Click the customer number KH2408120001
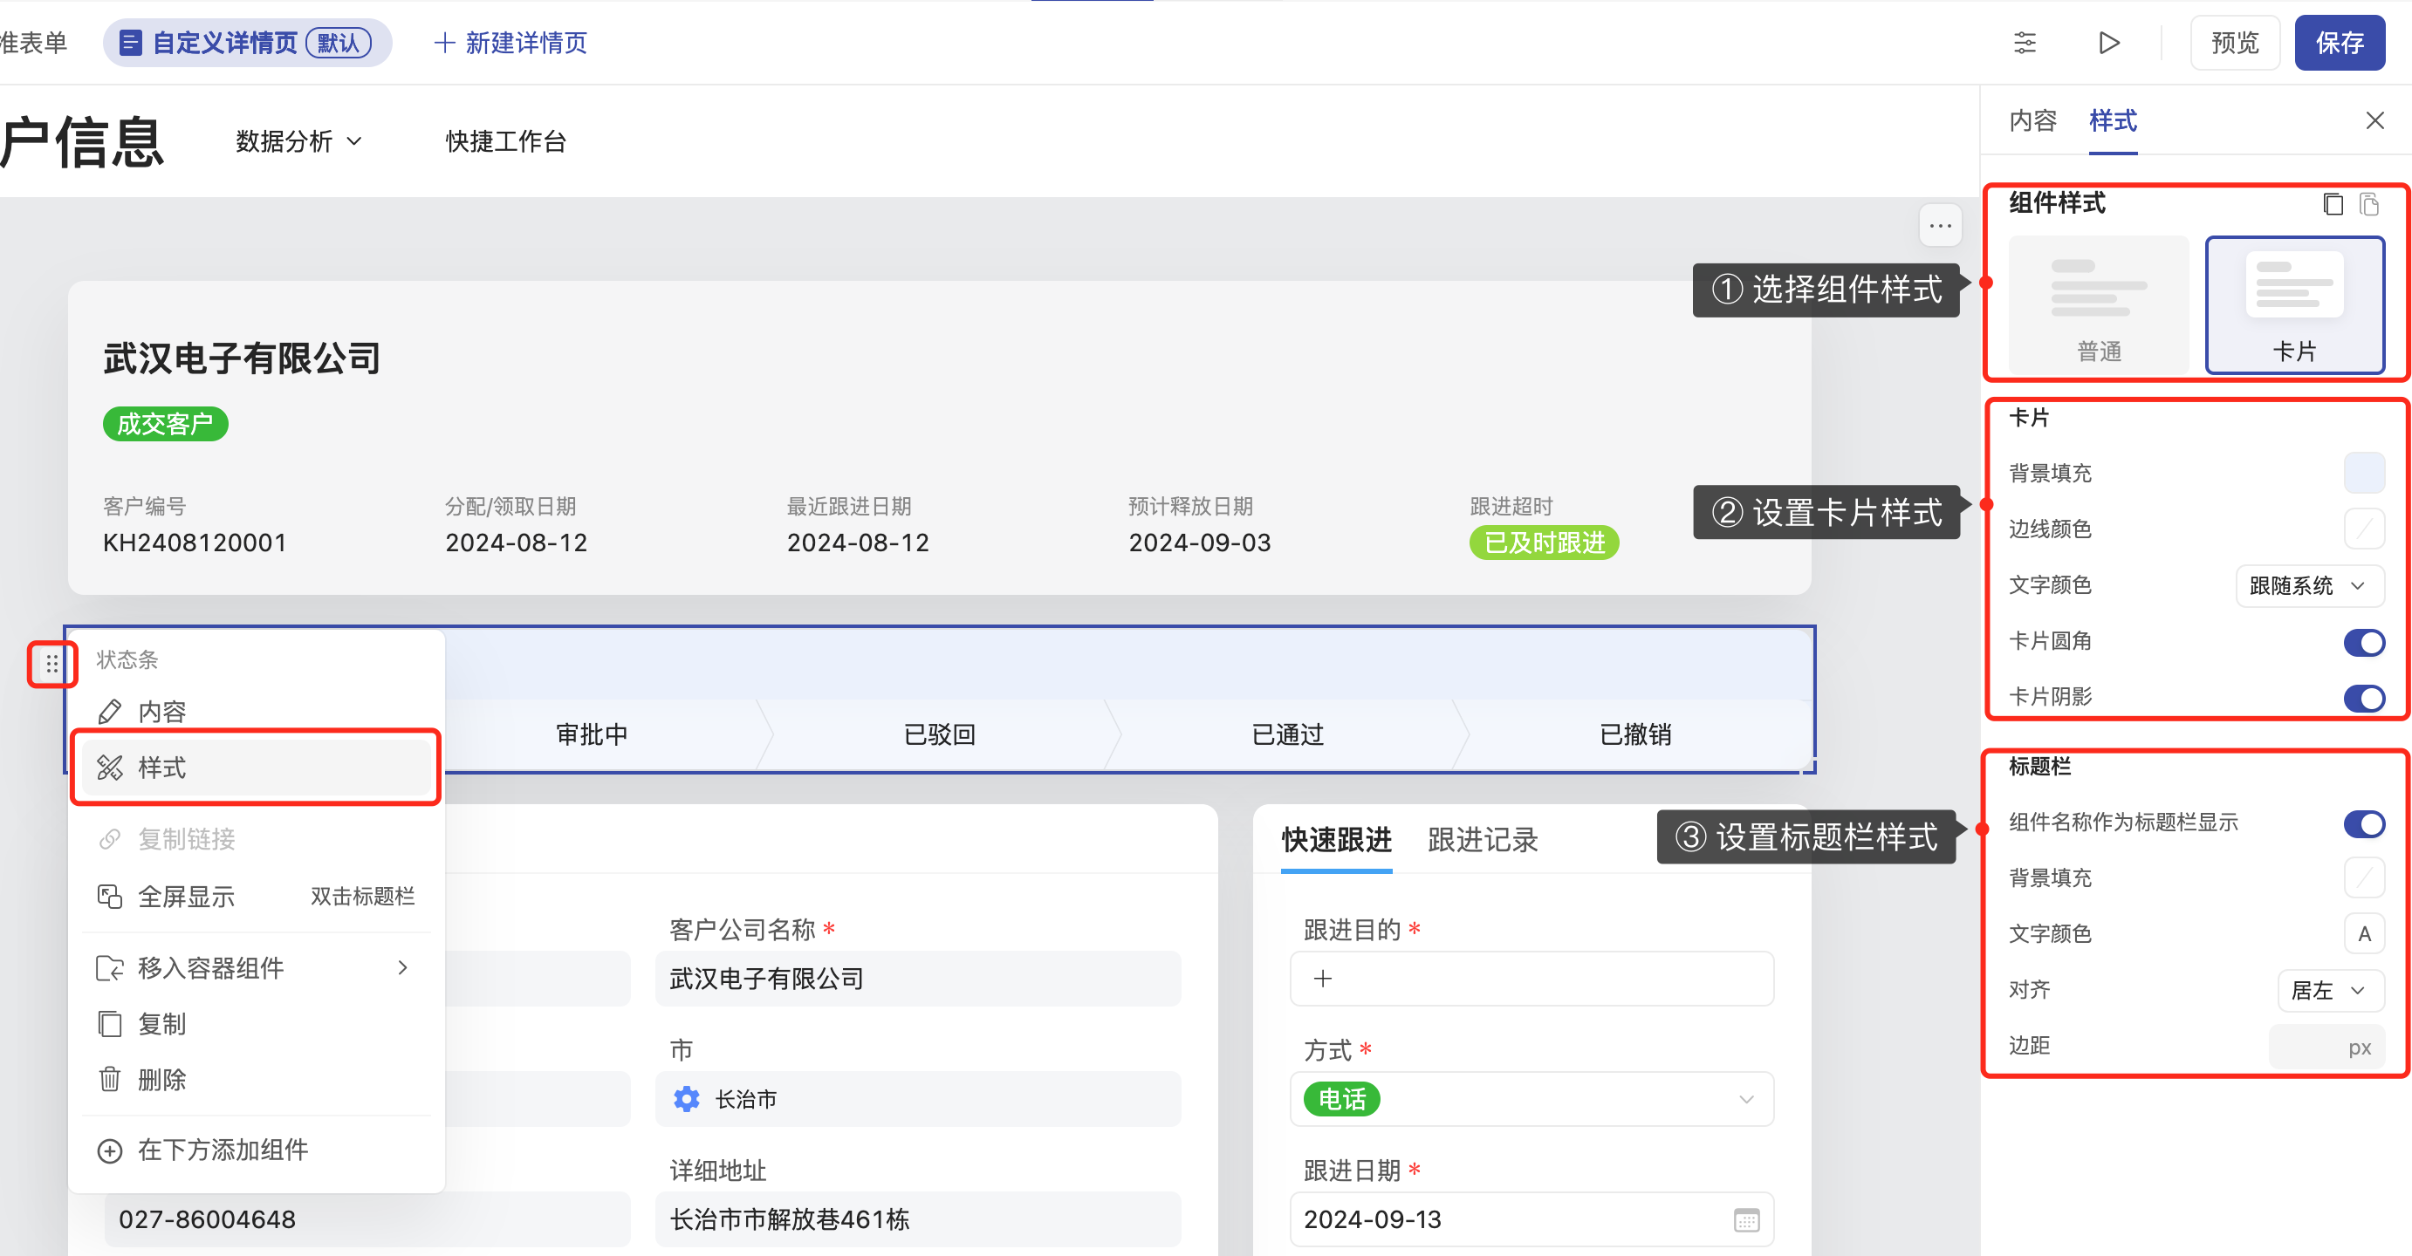The height and width of the screenshot is (1256, 2412). [x=195, y=543]
